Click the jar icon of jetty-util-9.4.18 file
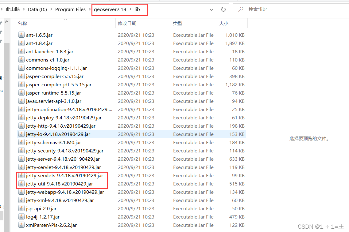The height and width of the screenshot is (232, 349). click(21, 184)
